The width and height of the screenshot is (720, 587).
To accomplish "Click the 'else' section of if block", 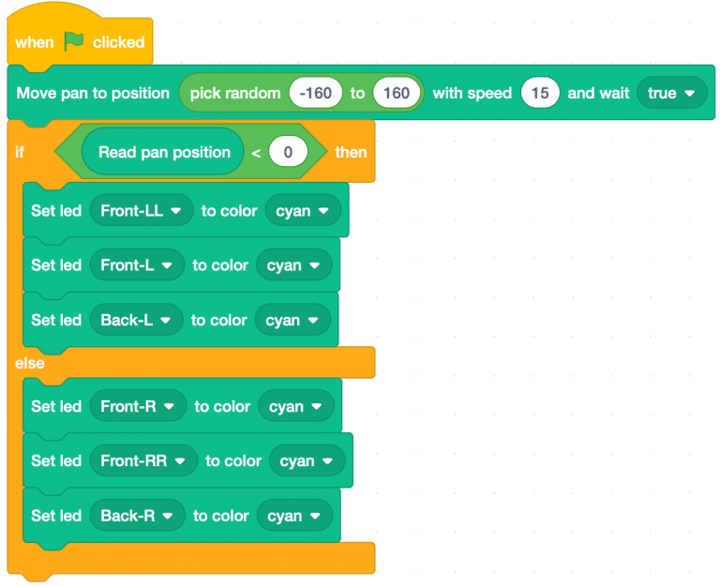I will tap(29, 363).
